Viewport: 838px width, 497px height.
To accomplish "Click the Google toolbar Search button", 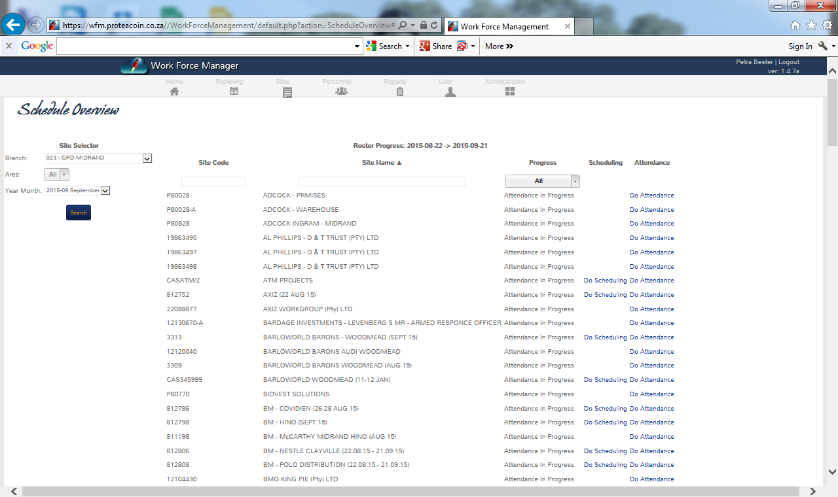I will point(384,46).
